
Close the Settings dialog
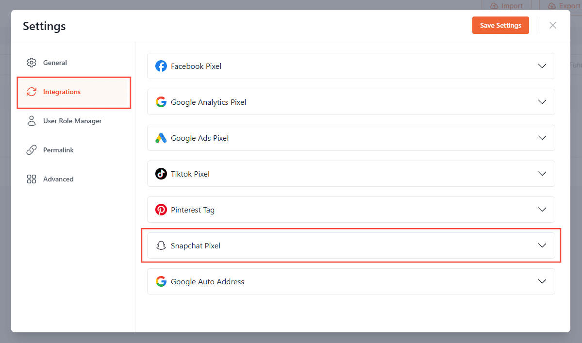552,25
